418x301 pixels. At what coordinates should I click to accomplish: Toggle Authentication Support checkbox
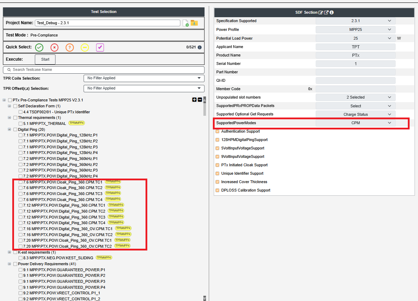click(x=217, y=132)
